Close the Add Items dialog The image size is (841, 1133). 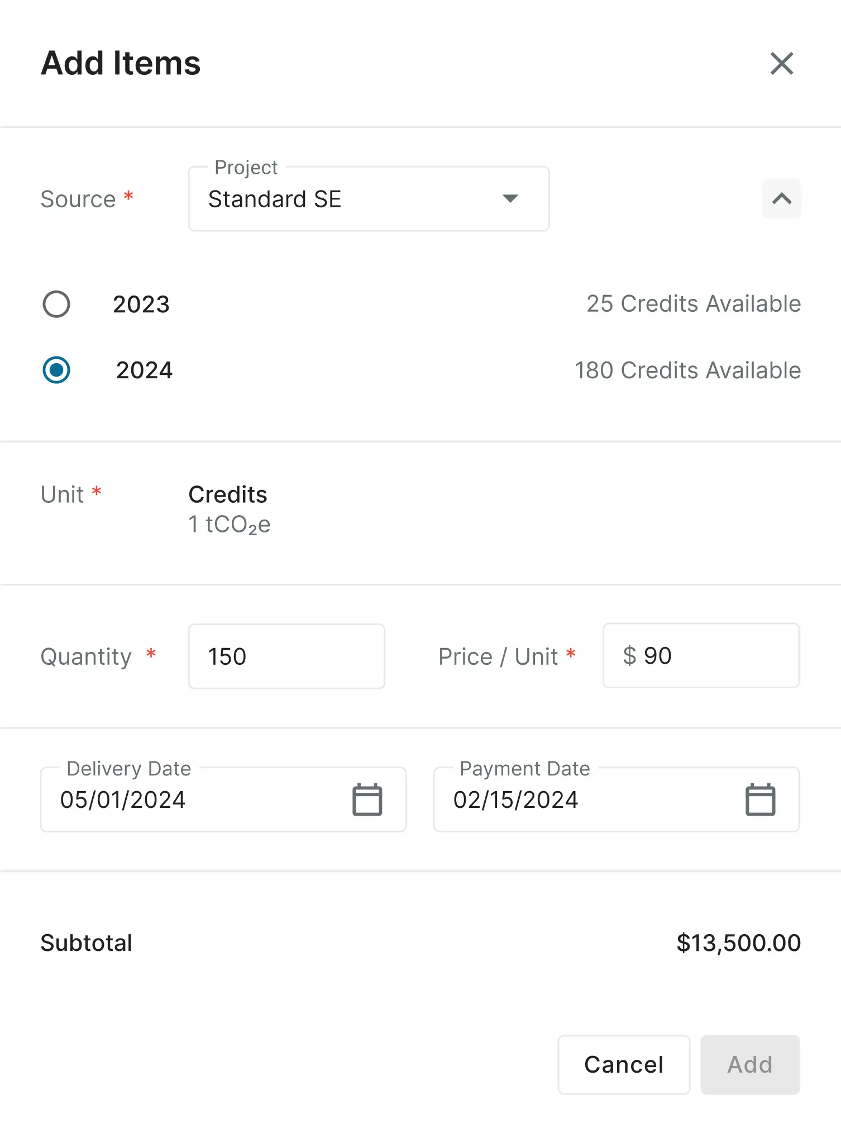click(x=782, y=64)
